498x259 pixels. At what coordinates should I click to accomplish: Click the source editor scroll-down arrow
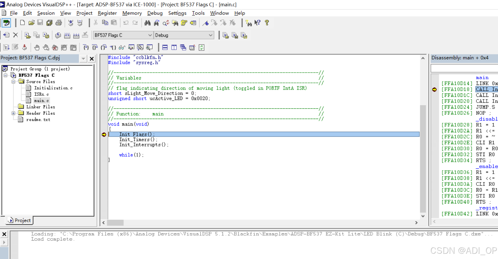tap(423, 216)
